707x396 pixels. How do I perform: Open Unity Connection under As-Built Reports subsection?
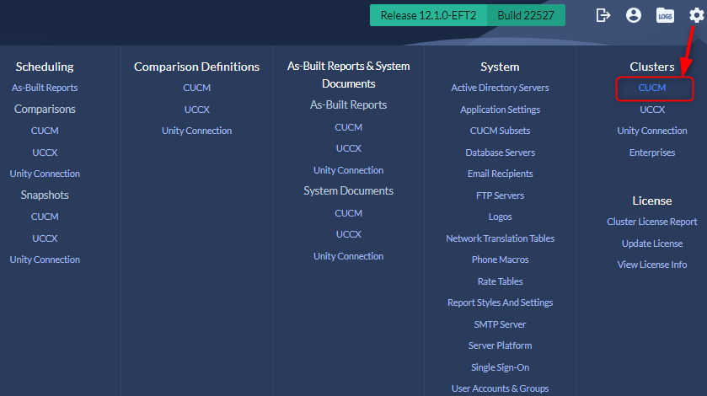(348, 170)
